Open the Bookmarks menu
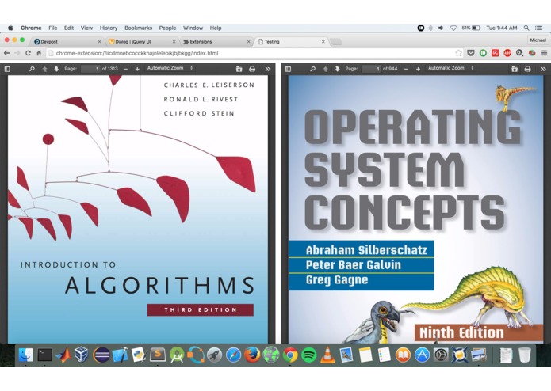Screen dimensions: 551x391 (x=138, y=28)
